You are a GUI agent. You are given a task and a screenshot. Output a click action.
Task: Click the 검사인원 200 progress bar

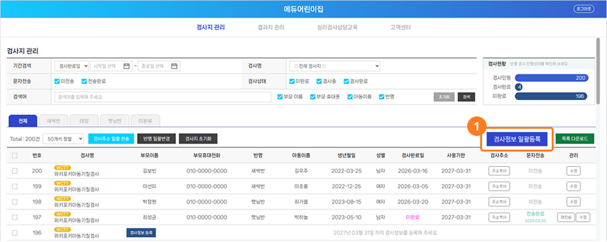[x=552, y=78]
